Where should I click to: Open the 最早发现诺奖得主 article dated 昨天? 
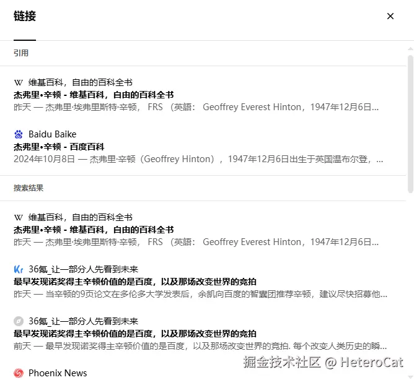135,282
